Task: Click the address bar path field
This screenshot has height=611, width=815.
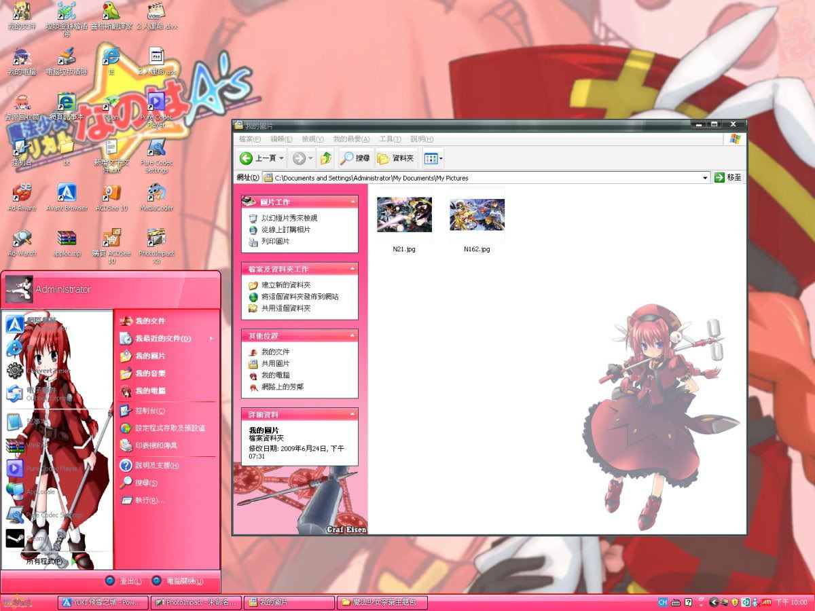Action: [486, 178]
